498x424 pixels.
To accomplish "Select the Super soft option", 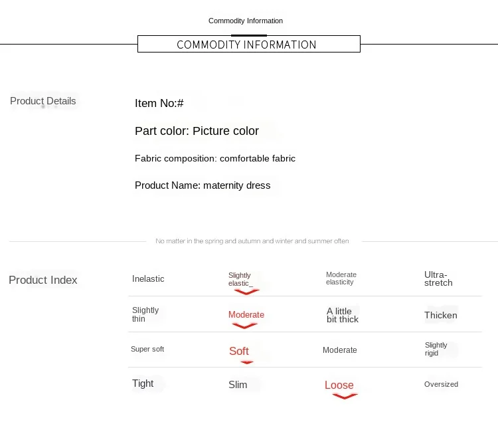I will click(147, 349).
